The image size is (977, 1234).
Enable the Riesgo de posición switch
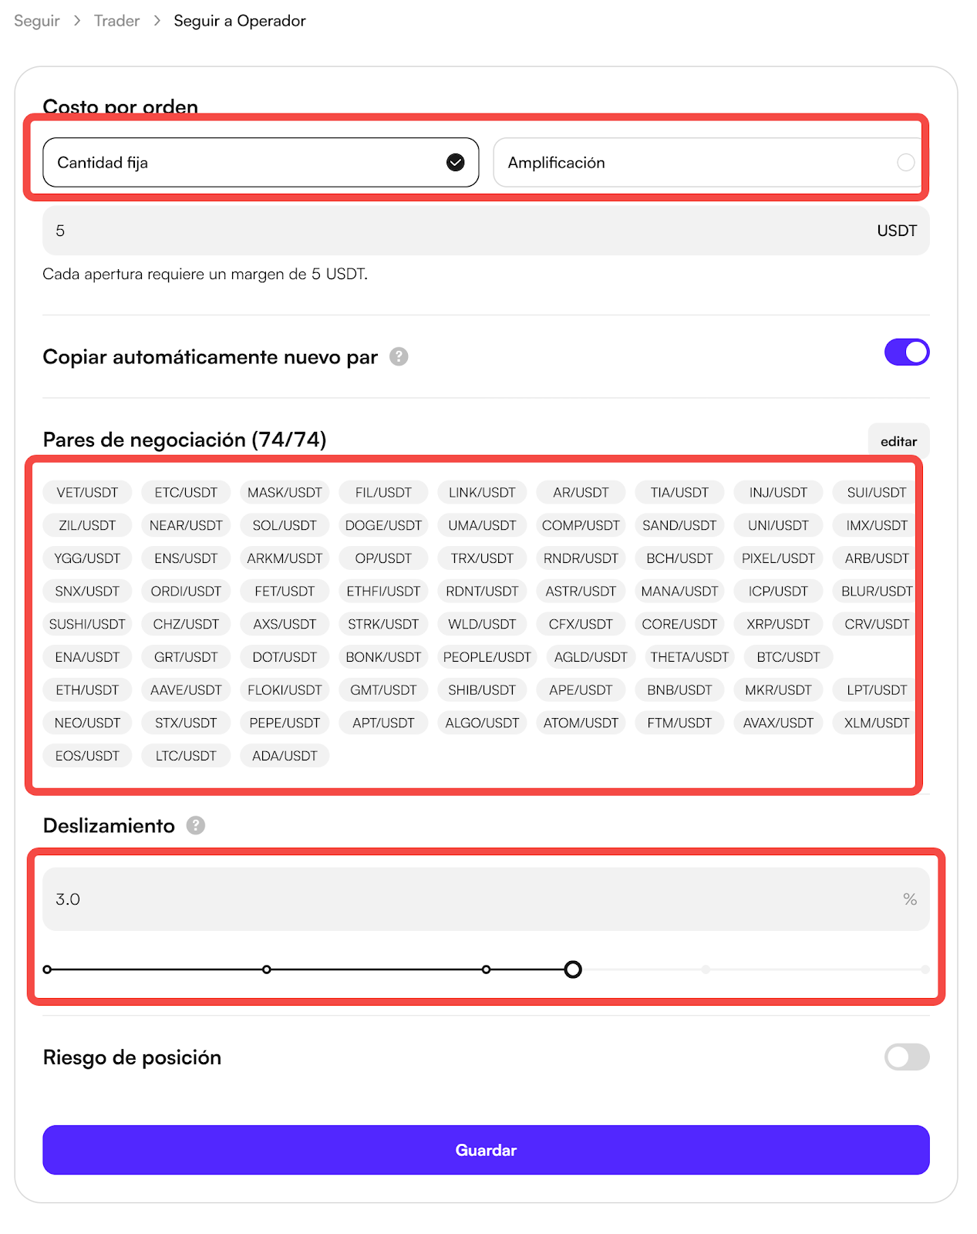pyautogui.click(x=906, y=1057)
